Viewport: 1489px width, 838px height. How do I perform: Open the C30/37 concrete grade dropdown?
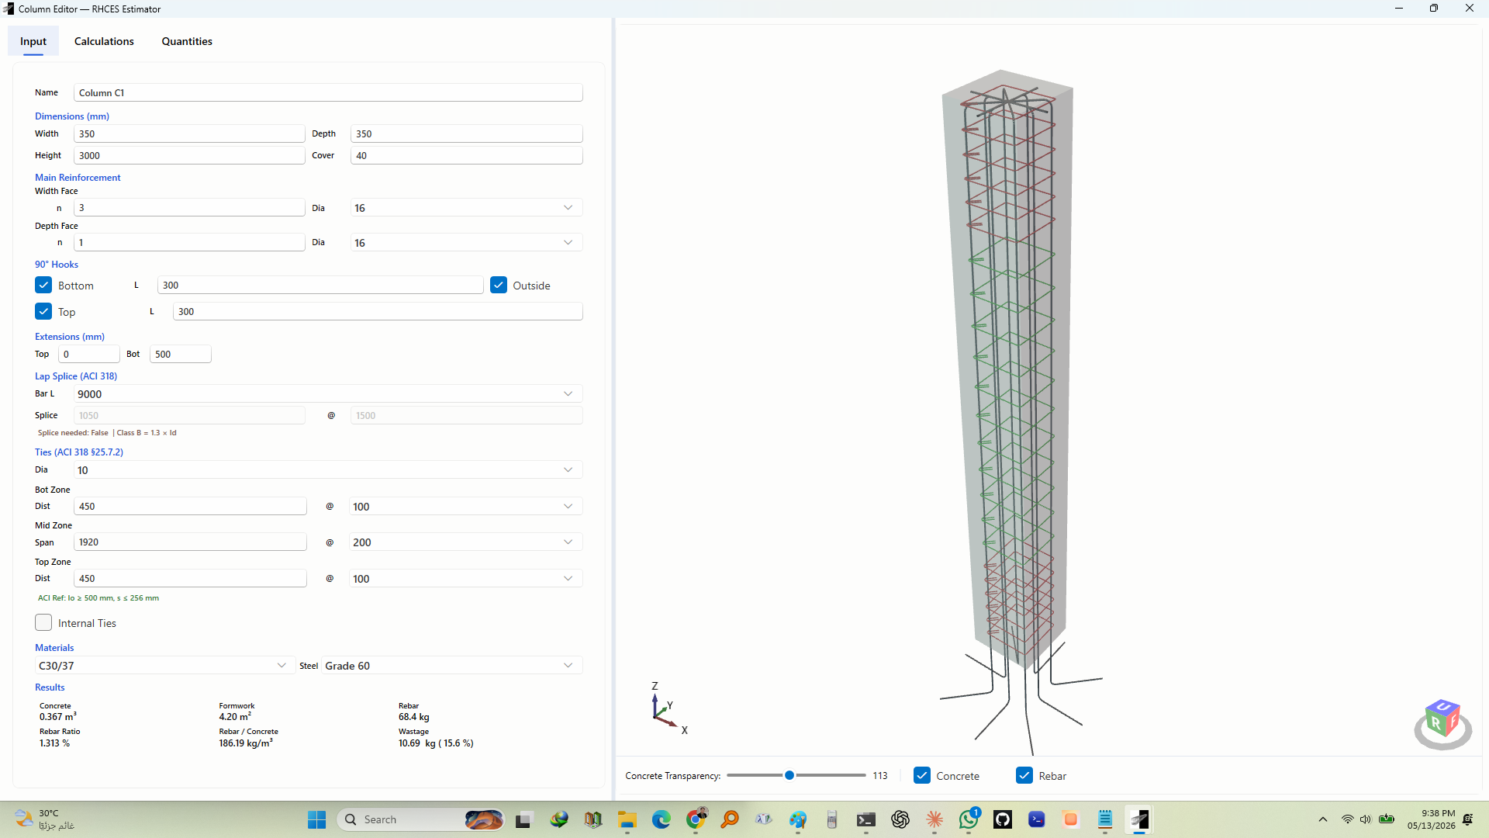[x=164, y=666]
